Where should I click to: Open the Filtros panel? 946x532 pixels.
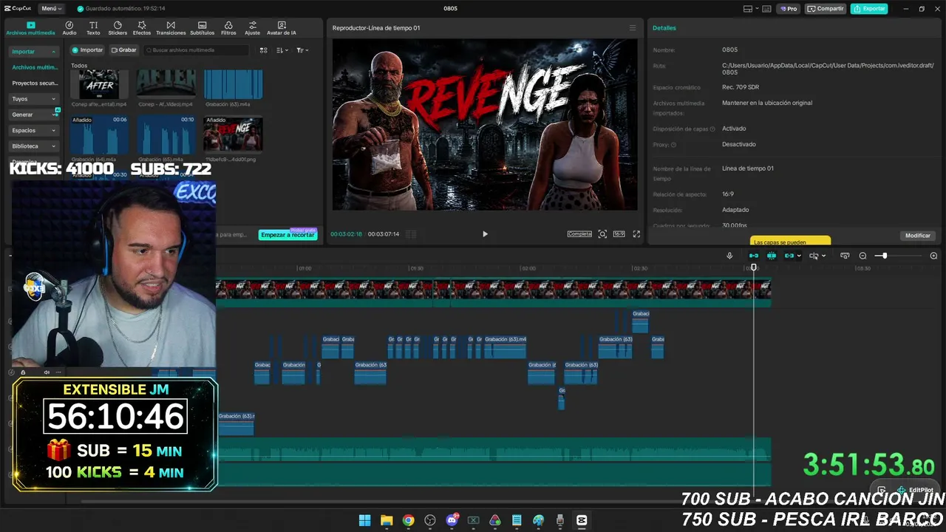pos(228,28)
